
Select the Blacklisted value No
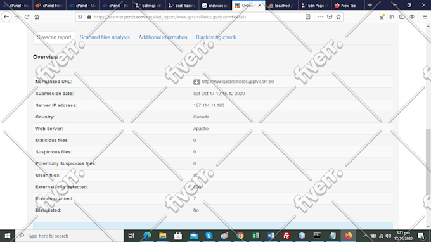click(x=196, y=210)
